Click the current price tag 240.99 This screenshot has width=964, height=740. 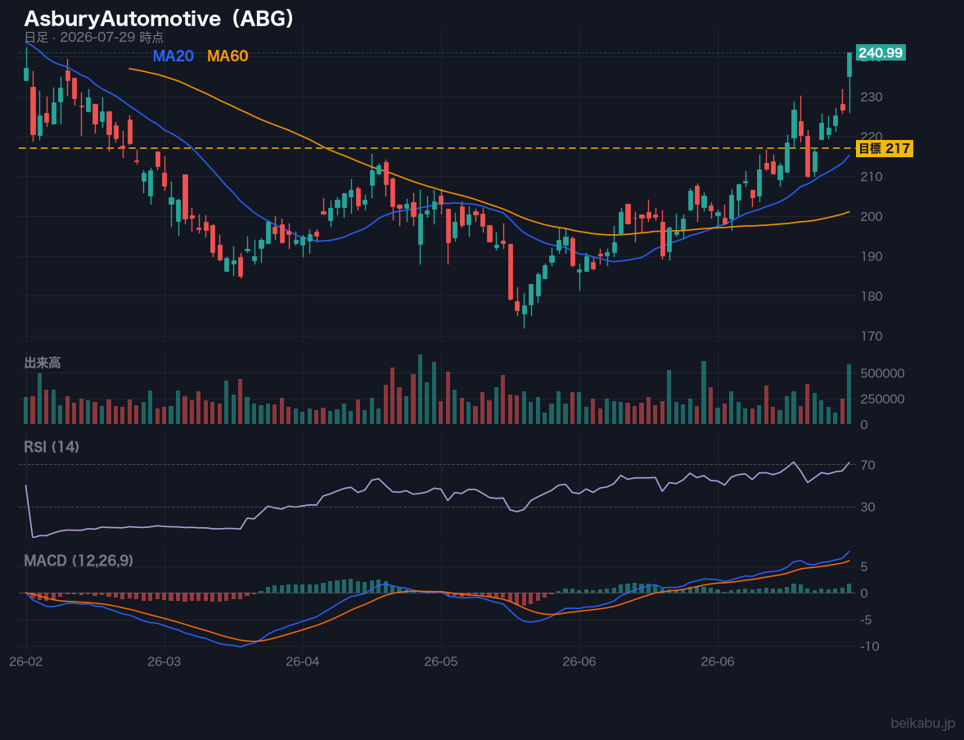tap(881, 53)
